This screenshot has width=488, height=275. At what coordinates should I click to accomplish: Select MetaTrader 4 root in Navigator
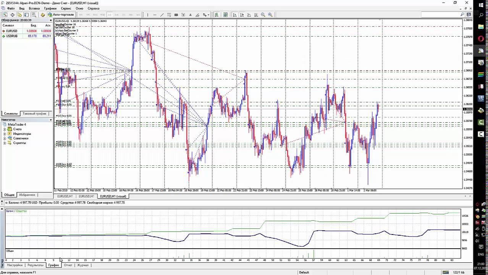[x=17, y=125]
